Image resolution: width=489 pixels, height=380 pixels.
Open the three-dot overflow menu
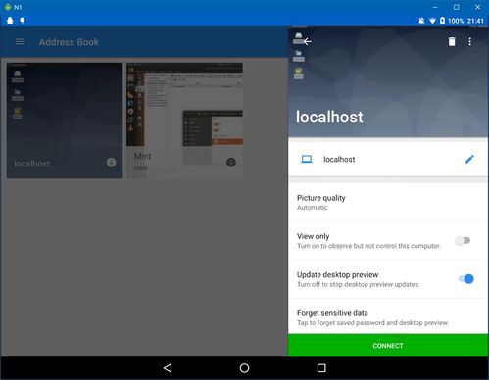(469, 41)
